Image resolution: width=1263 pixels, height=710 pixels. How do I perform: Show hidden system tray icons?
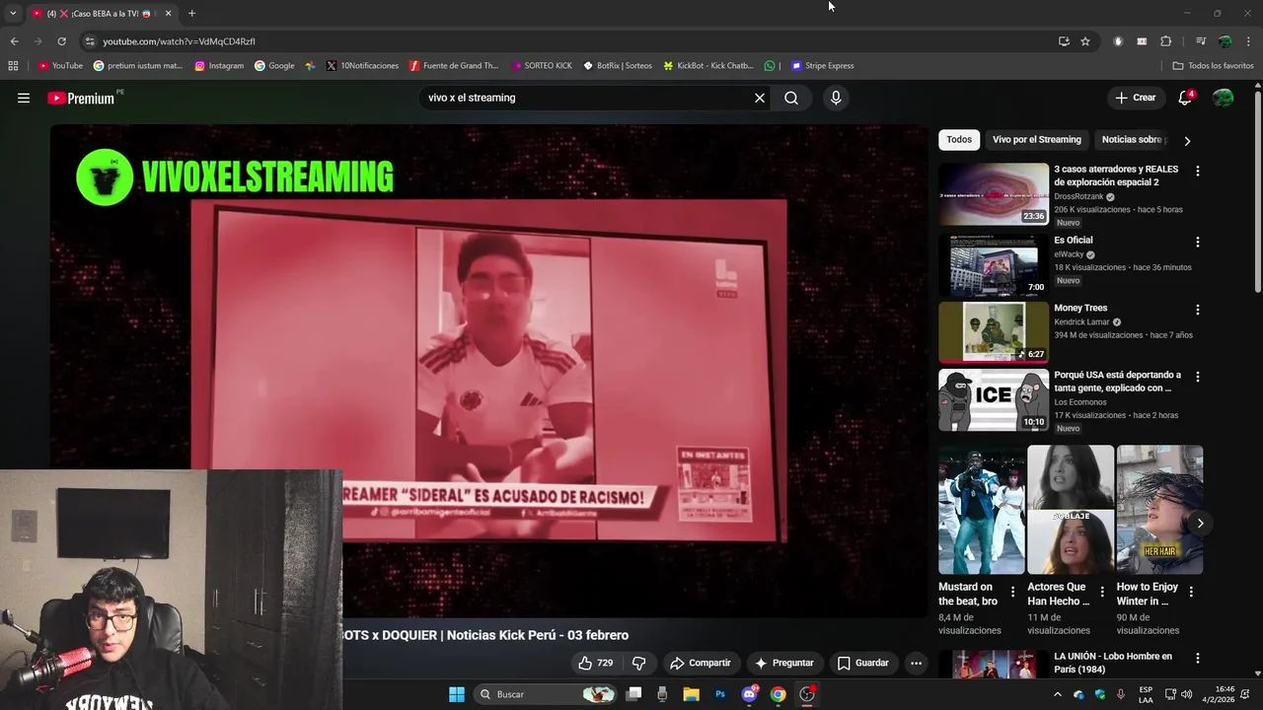[1058, 694]
